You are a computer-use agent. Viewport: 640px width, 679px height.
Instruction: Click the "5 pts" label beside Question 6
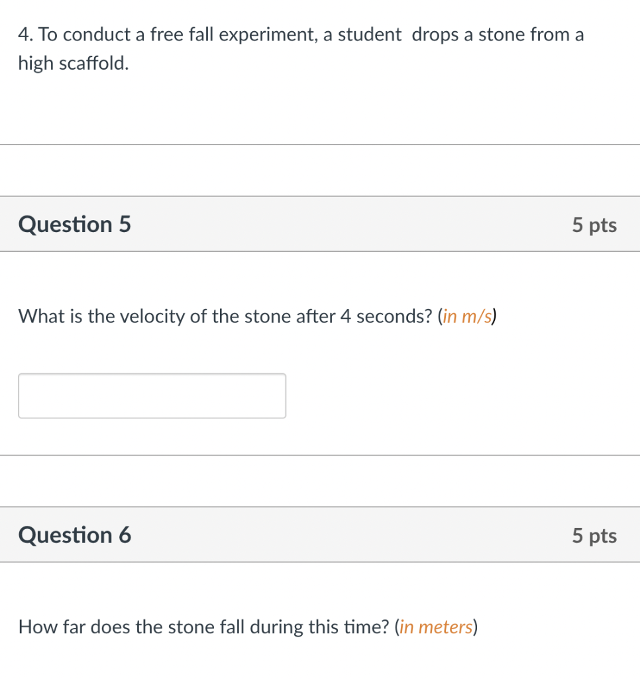tap(594, 535)
